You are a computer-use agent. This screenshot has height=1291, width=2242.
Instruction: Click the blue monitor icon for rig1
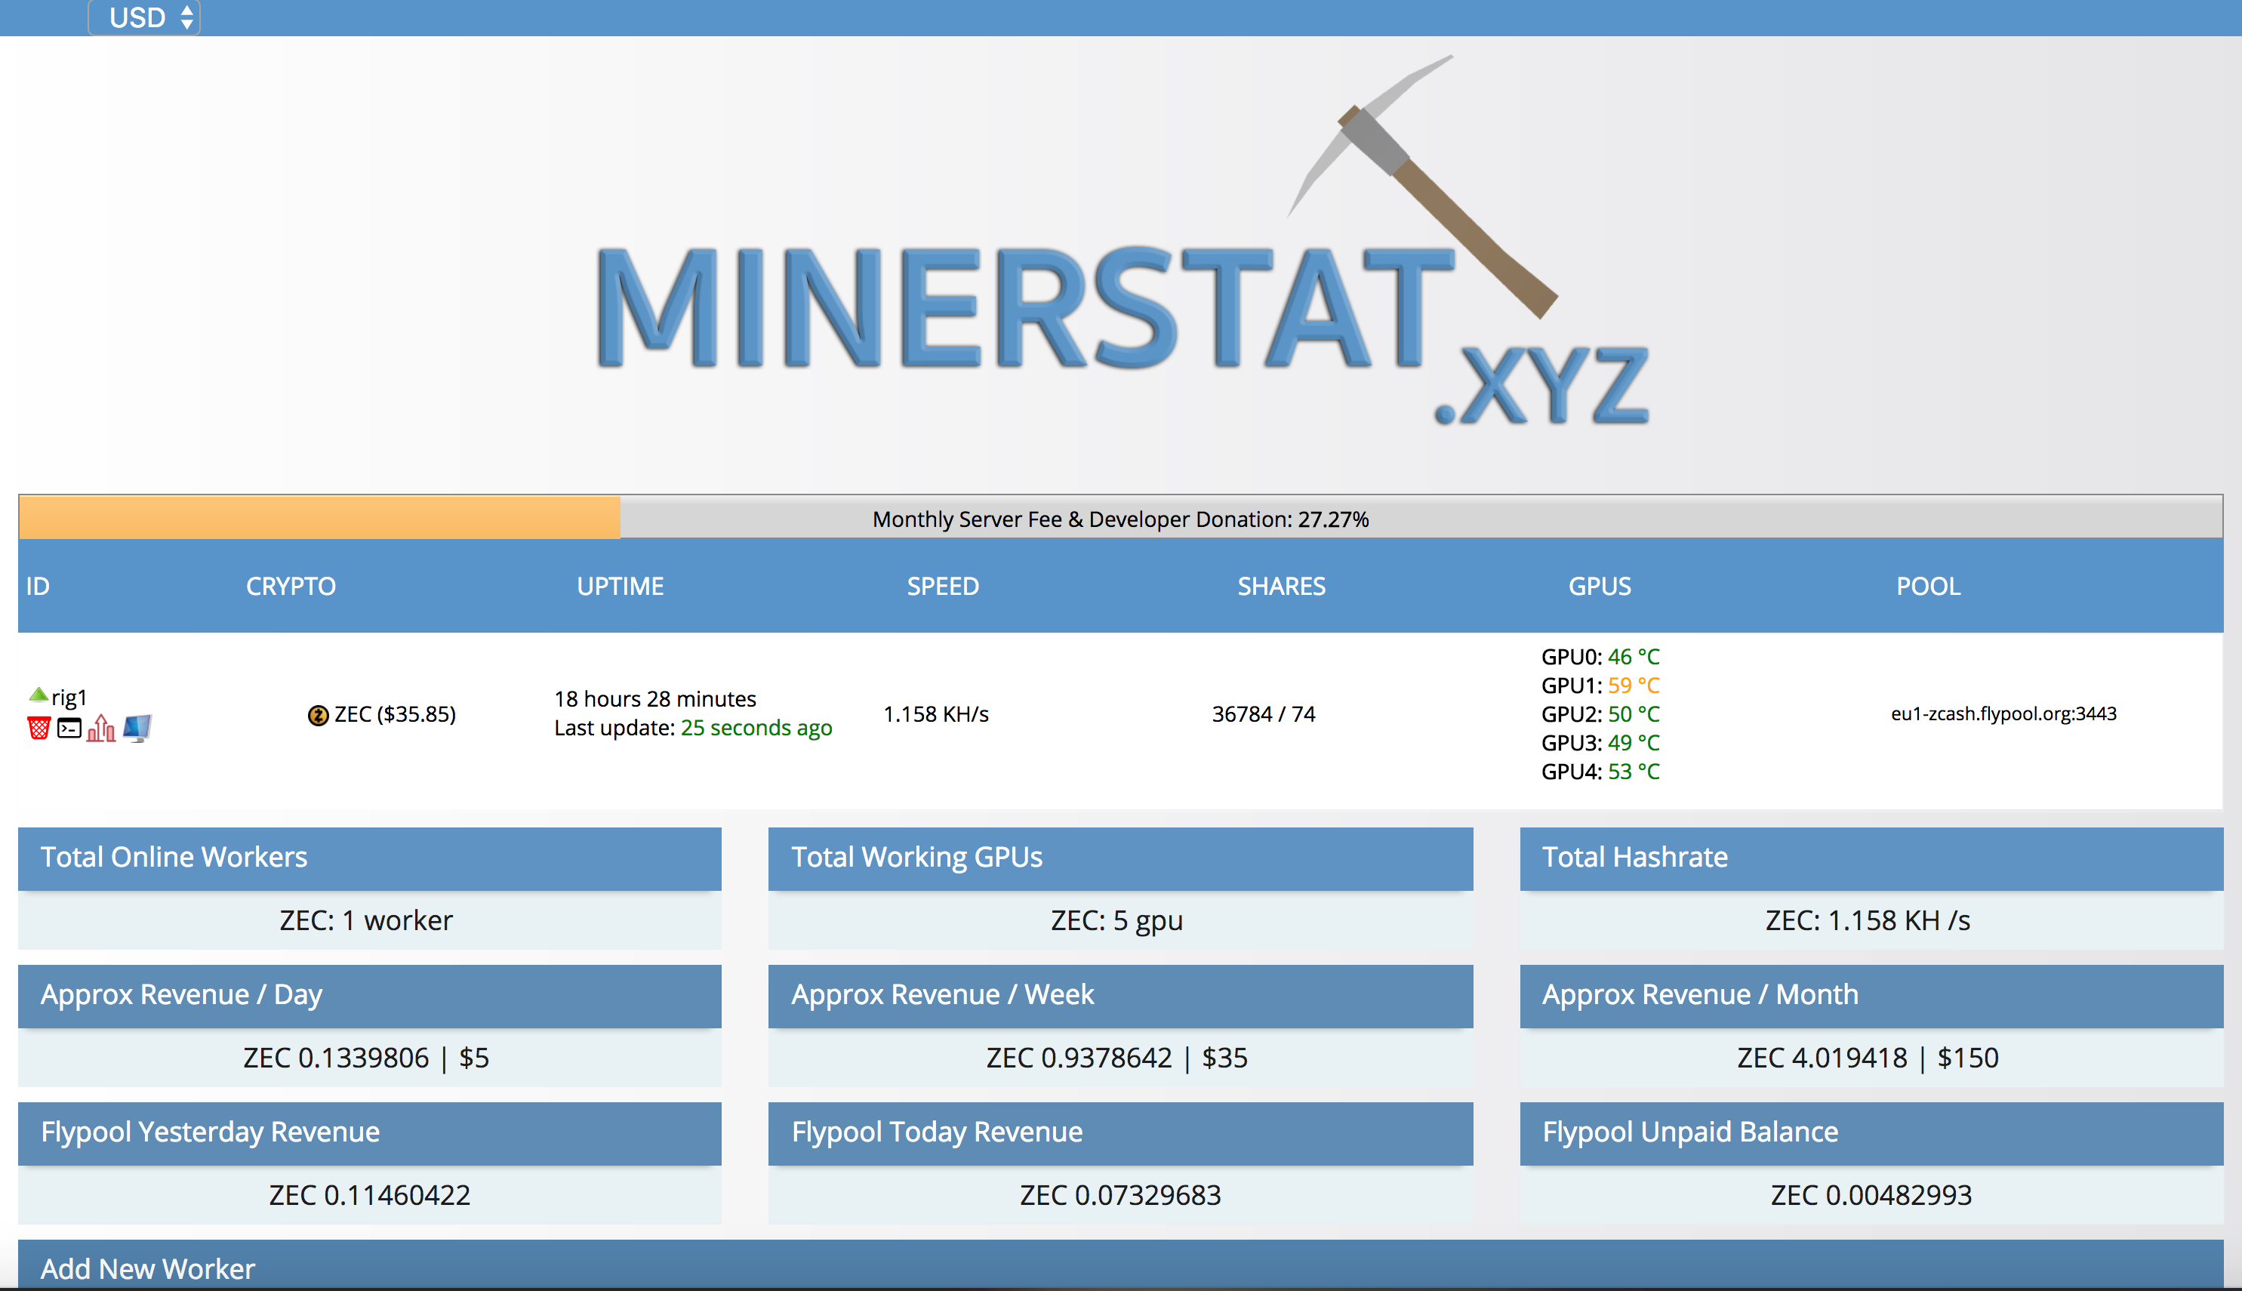pos(137,728)
